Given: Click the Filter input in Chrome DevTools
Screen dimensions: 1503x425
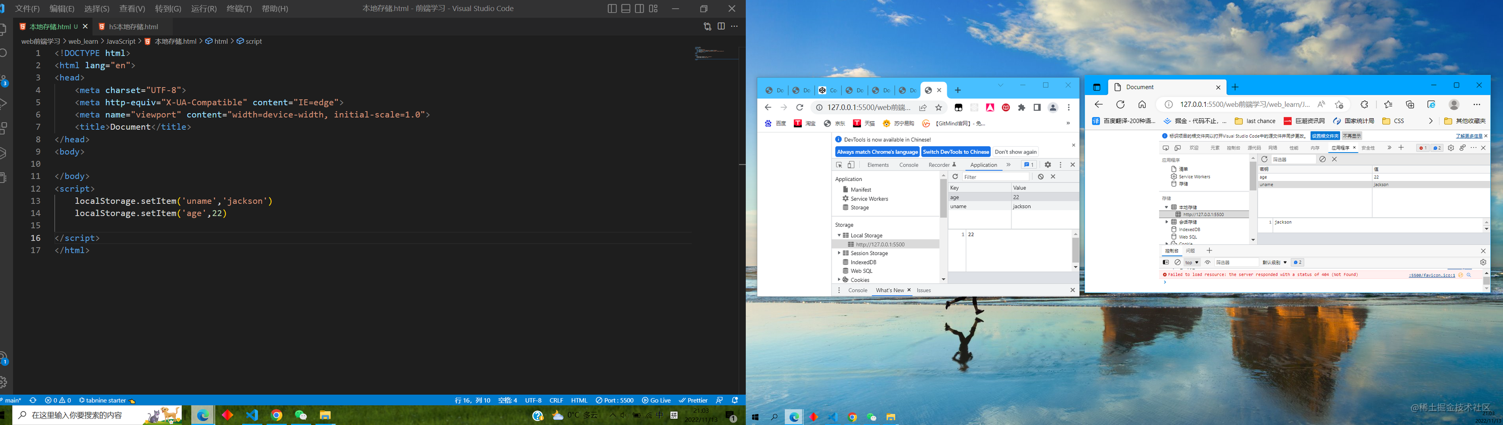Looking at the screenshot, I should [995, 177].
